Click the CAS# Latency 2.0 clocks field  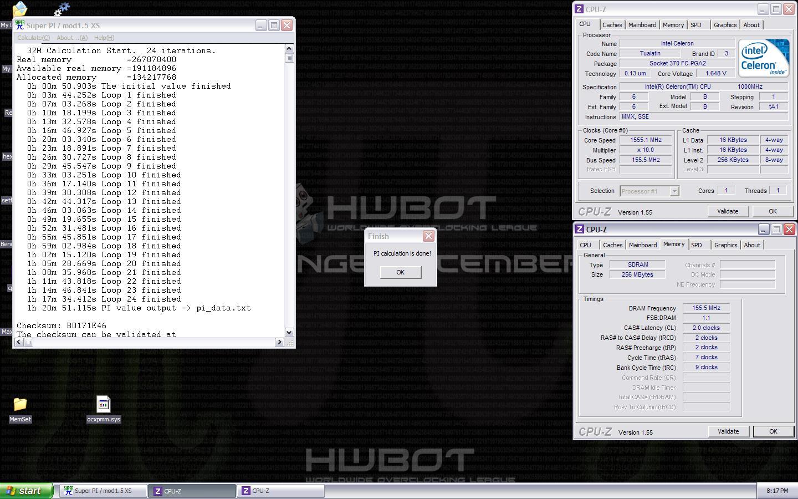[706, 328]
